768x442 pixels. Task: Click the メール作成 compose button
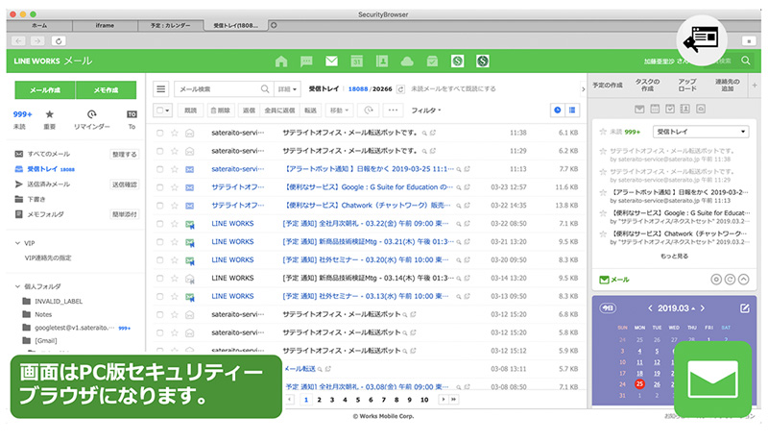[x=45, y=90]
